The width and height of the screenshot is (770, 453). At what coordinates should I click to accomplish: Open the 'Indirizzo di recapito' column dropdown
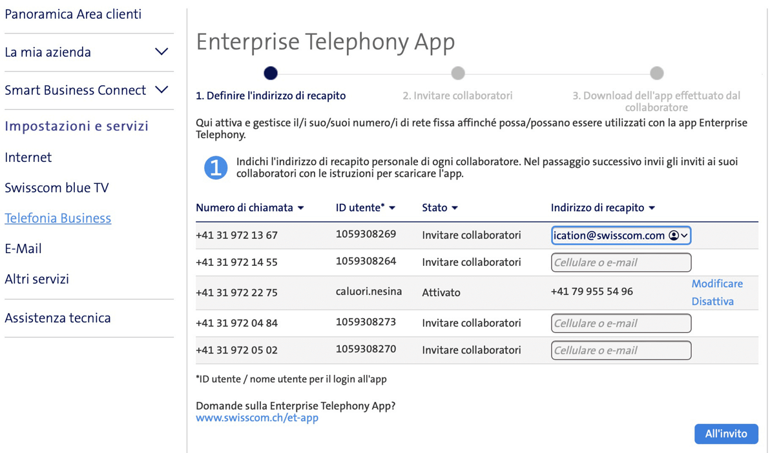tap(652, 208)
